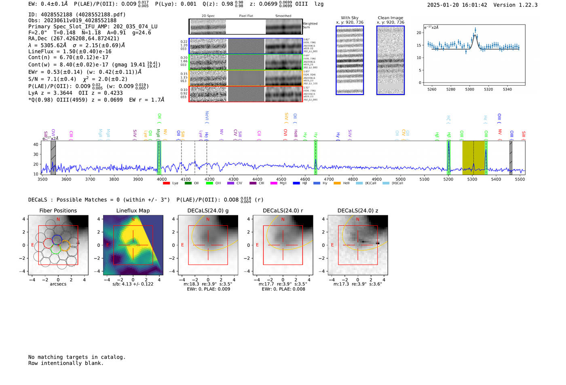Click the arcsecs axis label
This screenshot has height=385, width=566.
(x=58, y=284)
